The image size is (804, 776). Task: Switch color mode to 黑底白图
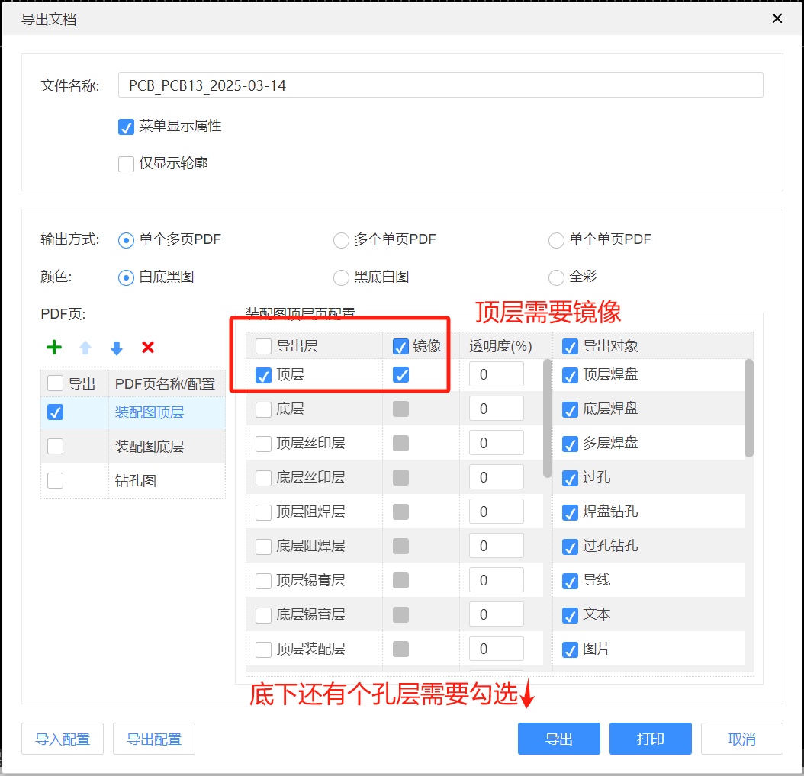(x=341, y=277)
